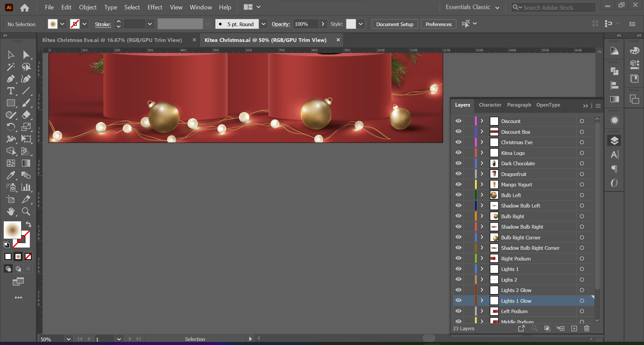
Task: Pick the Zoom tool
Action: coord(26,212)
